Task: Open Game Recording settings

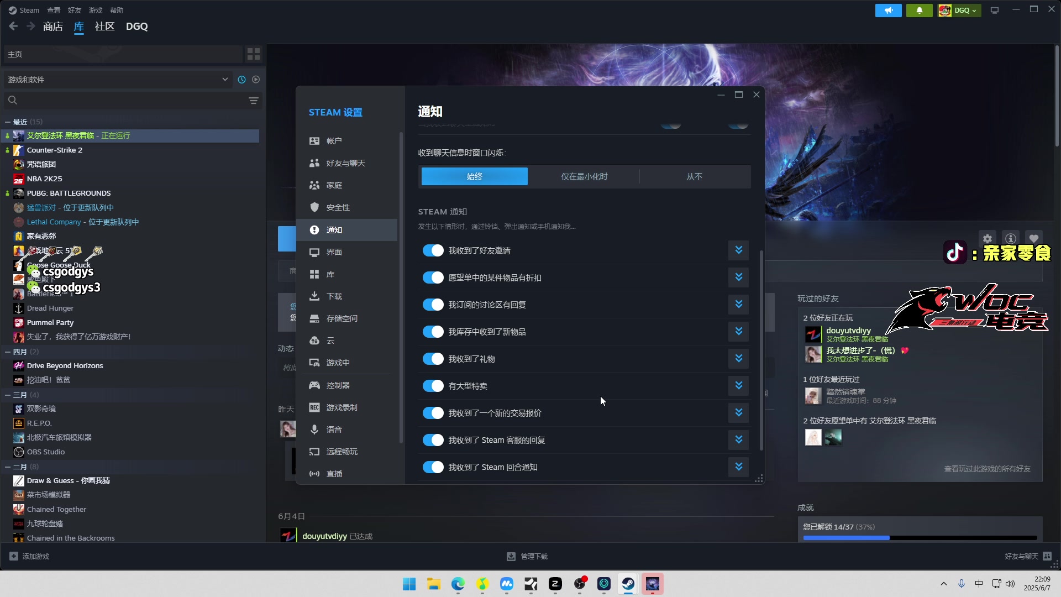Action: click(346, 407)
